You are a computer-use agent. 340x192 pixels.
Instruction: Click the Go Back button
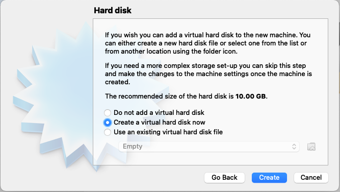pyautogui.click(x=224, y=178)
